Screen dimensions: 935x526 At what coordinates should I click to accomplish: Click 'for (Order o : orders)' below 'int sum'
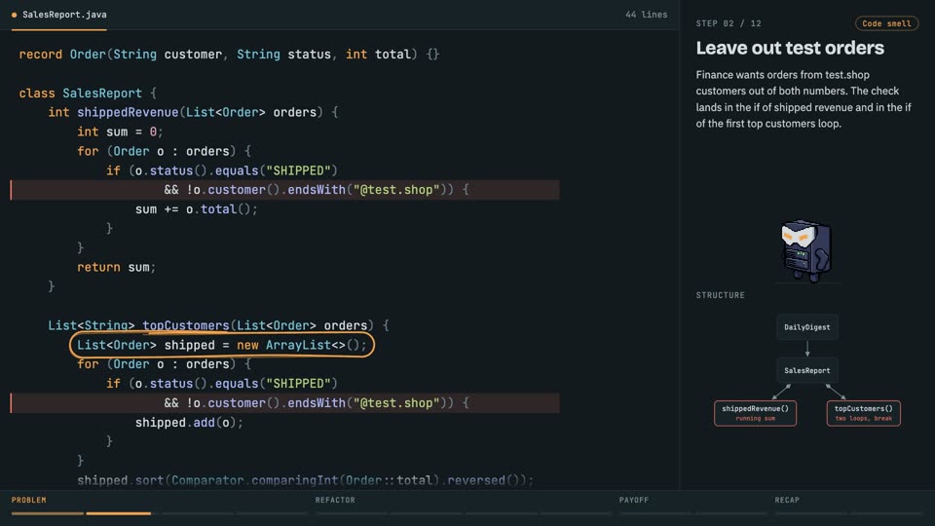click(164, 152)
